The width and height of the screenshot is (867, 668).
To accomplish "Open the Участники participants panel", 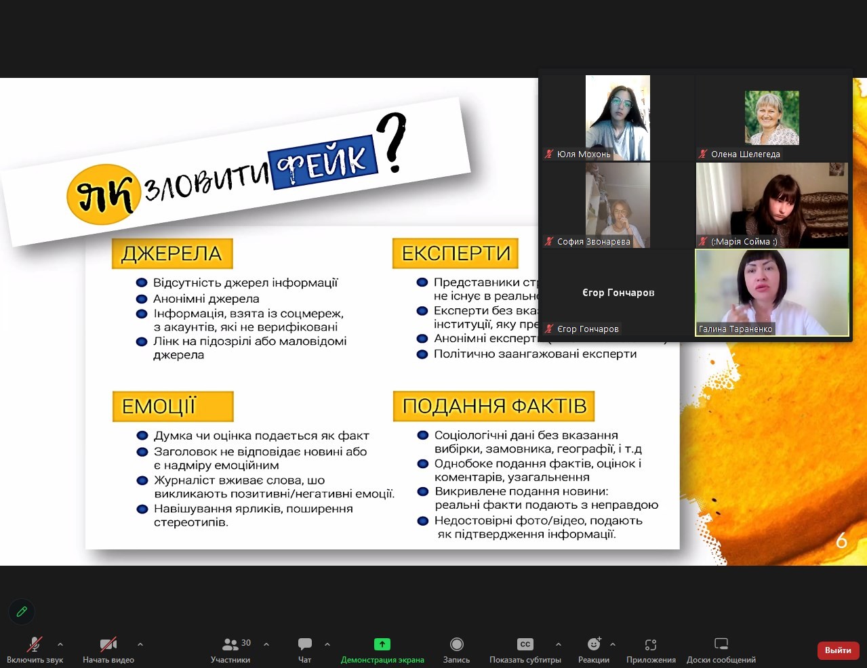I will 230,650.
